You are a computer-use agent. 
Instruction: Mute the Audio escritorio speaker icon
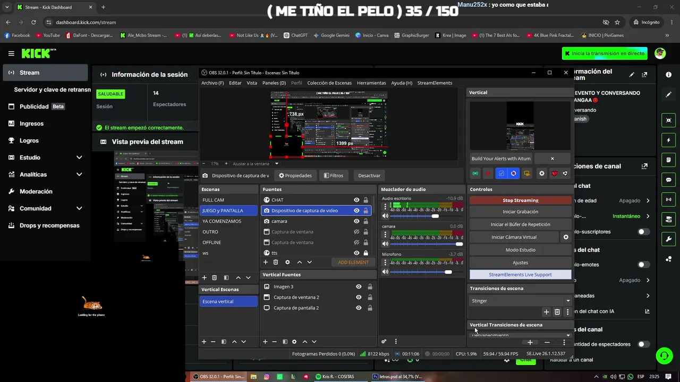pos(385,216)
